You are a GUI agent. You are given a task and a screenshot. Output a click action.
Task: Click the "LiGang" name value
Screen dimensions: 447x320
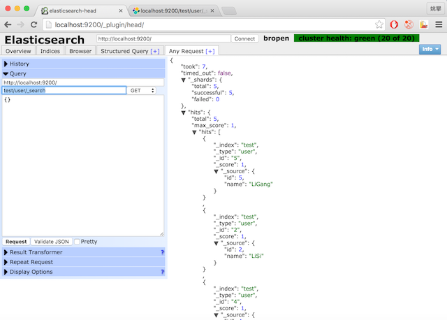point(261,184)
